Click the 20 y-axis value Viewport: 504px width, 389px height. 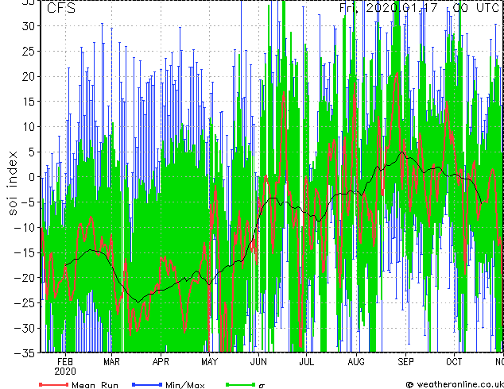coord(28,76)
